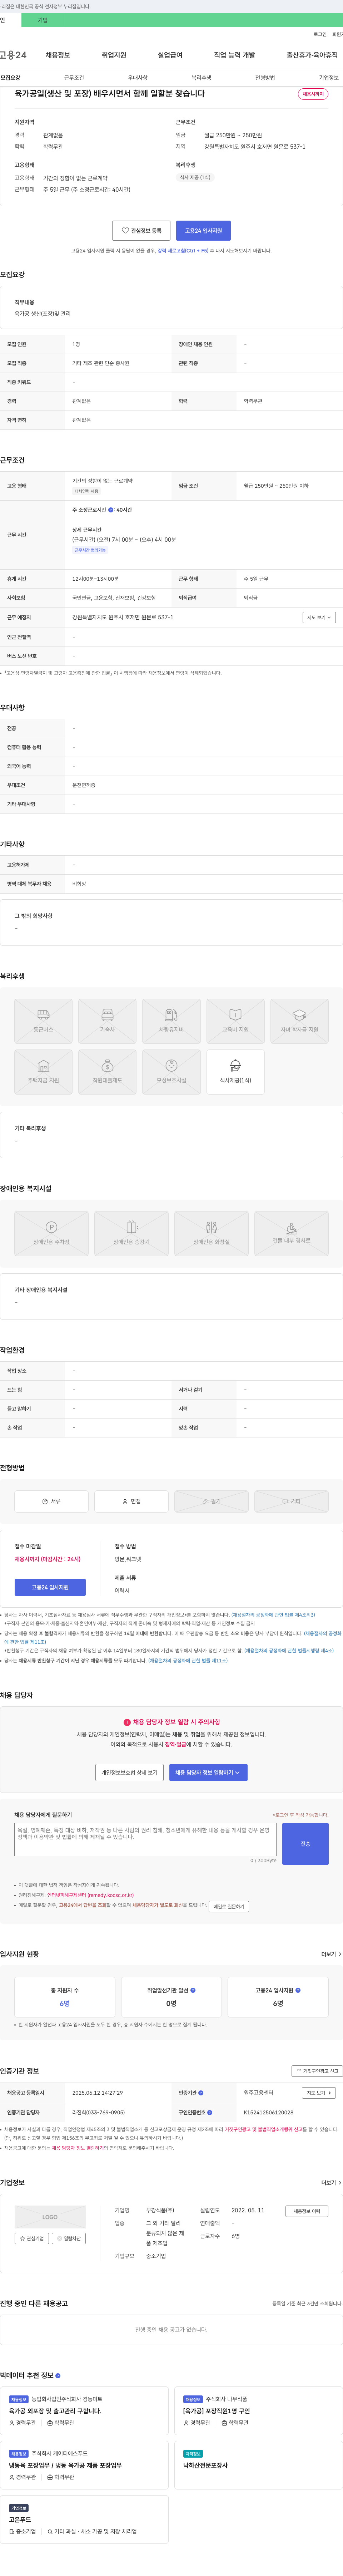Viewport: 343px width, 2576px height.
Task: Click the 통근버스 welfare icon
Action: [43, 1021]
